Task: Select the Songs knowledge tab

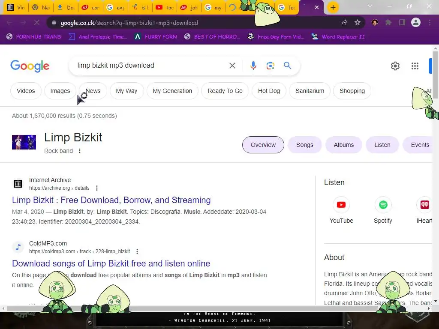Action: 305,145
